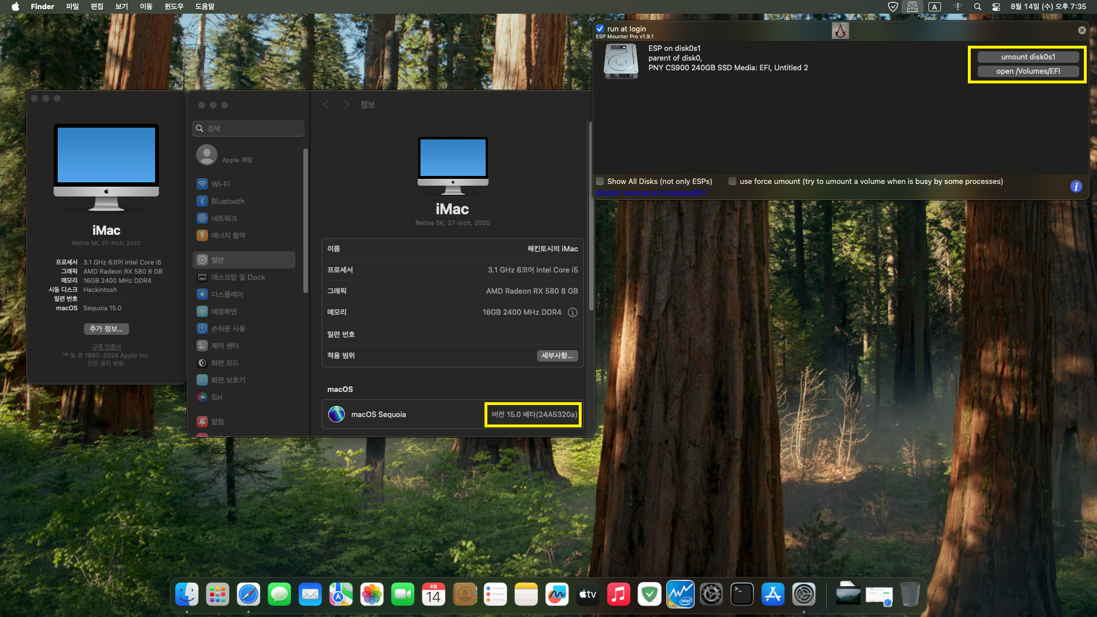Open App Store from the Dock
The width and height of the screenshot is (1097, 617).
[773, 595]
